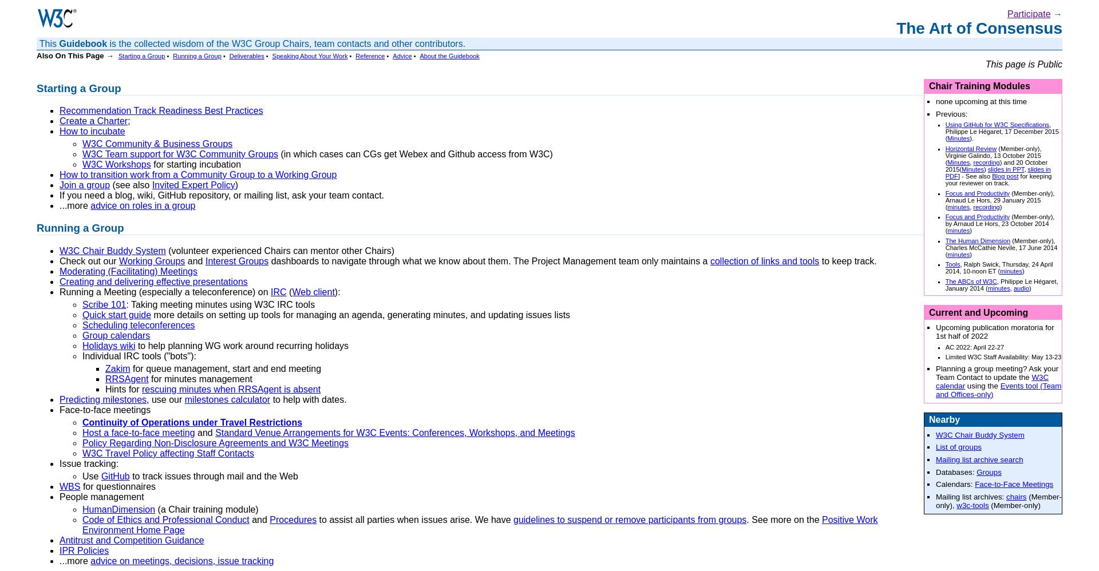
Task: Open collection of links and tools
Action: tap(765, 261)
